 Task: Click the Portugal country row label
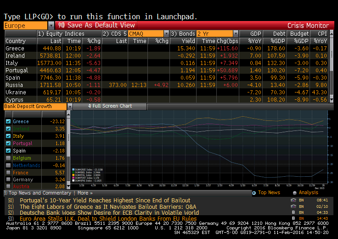[17, 71]
